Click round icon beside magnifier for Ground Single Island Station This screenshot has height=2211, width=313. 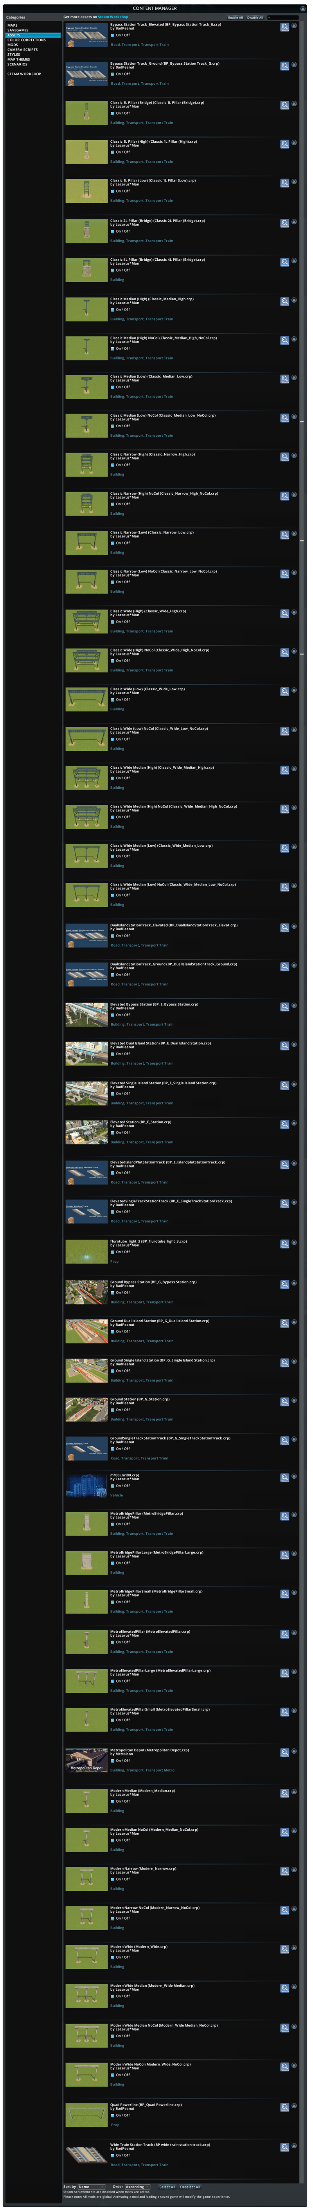[x=294, y=1361]
